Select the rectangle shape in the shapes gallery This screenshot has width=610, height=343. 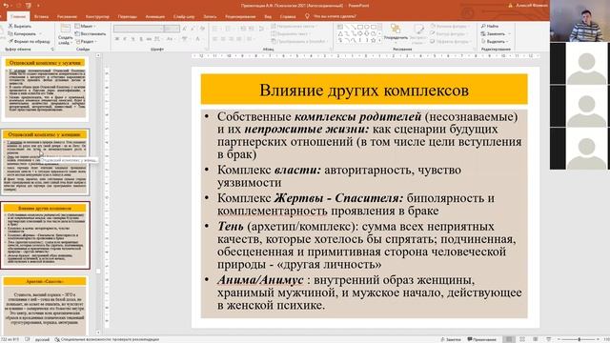pyautogui.click(x=360, y=27)
